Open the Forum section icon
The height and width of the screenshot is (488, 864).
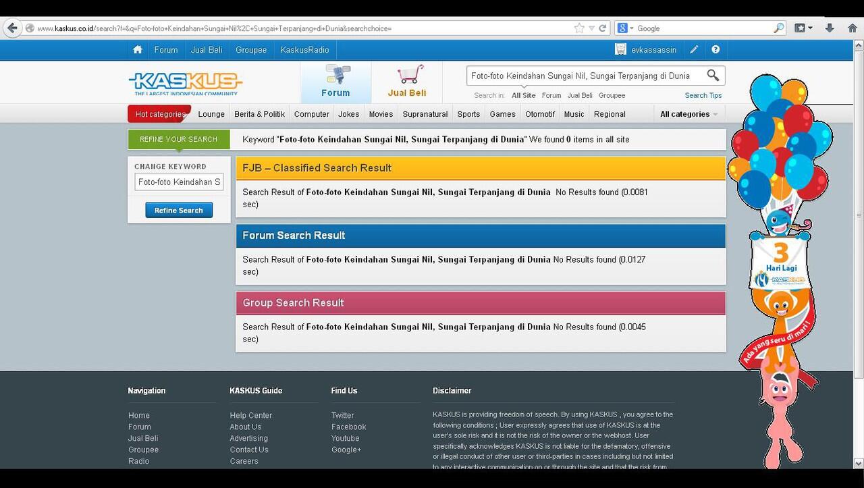pyautogui.click(x=335, y=82)
